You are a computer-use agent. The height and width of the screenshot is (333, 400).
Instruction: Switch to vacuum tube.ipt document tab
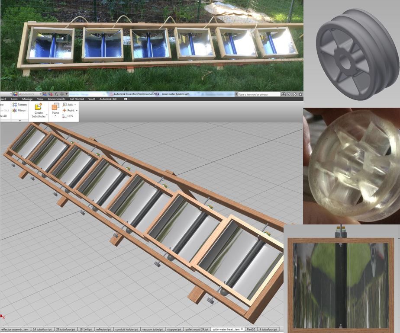click(x=152, y=330)
